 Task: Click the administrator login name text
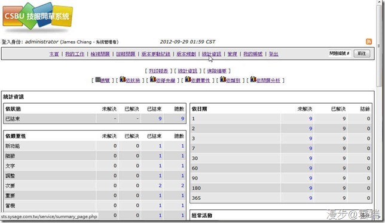point(42,42)
